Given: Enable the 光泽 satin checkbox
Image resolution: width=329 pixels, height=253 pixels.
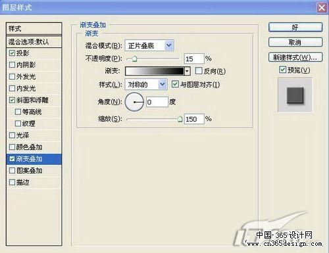Looking at the screenshot, I should pyautogui.click(x=12, y=135).
